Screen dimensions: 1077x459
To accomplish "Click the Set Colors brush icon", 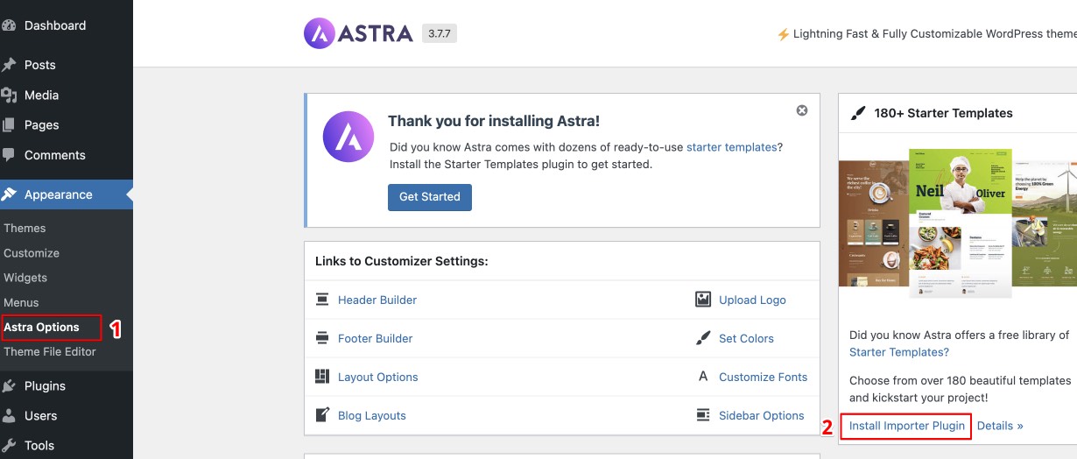I will point(703,338).
